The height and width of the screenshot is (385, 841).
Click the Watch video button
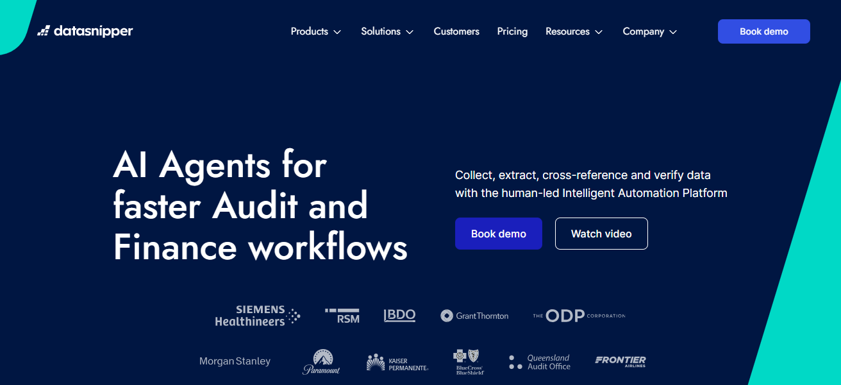coord(601,234)
